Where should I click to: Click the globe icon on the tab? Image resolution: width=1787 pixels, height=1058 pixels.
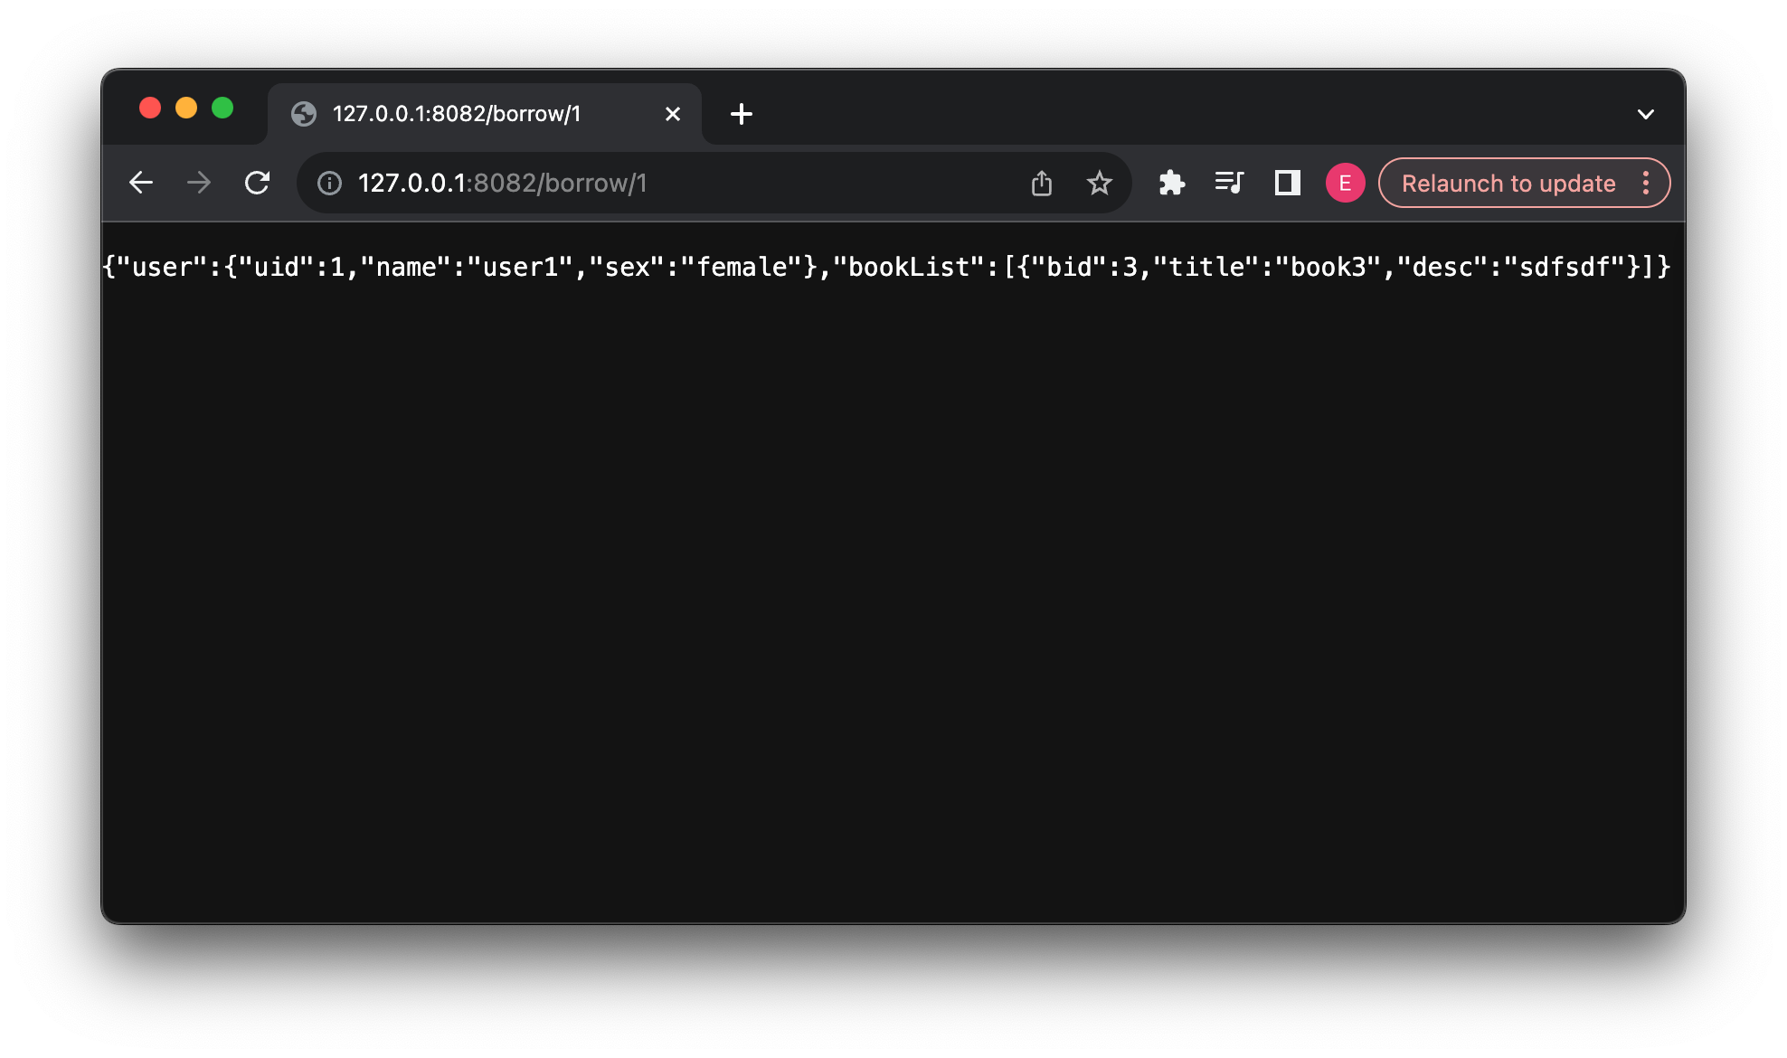[x=304, y=114]
